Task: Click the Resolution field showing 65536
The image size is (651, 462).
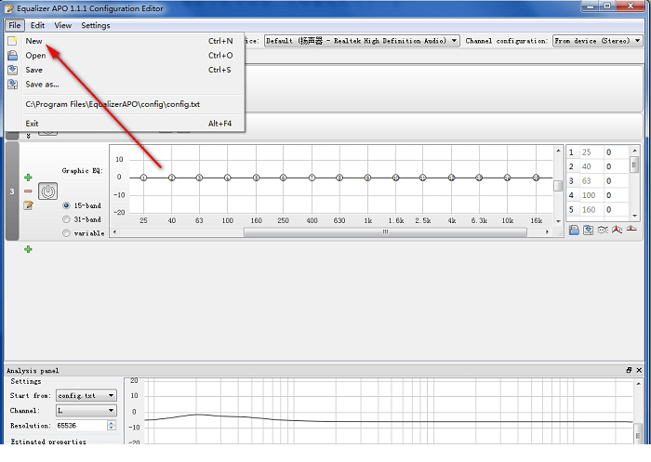Action: pos(82,426)
